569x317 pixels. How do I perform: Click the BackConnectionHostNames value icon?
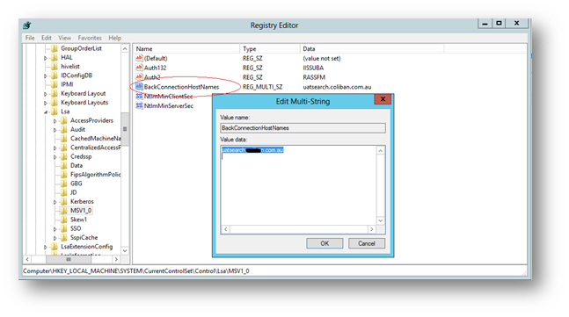[139, 87]
